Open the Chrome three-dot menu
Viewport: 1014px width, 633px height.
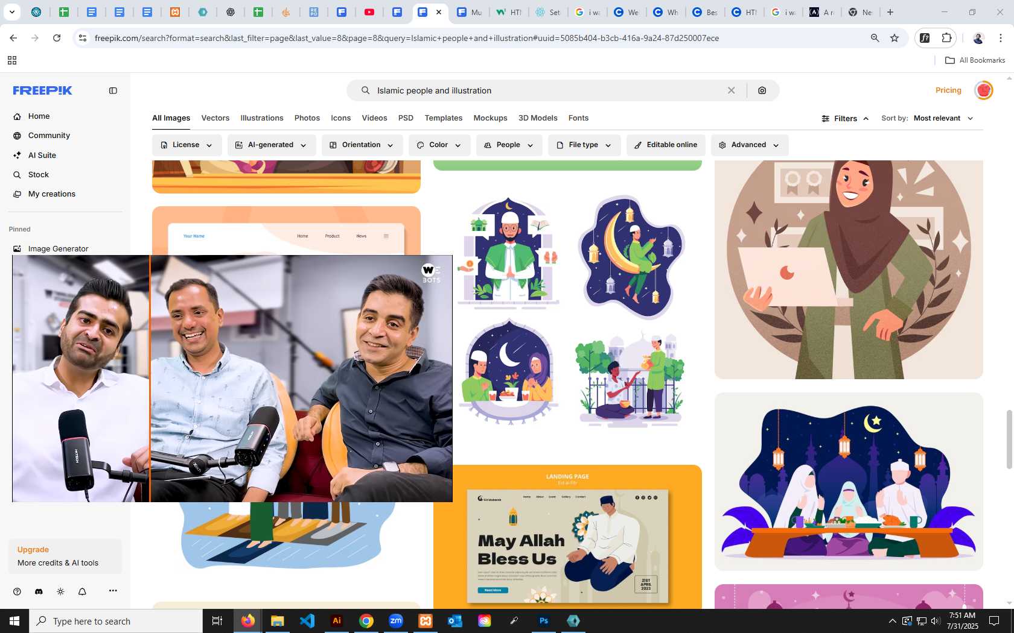pos(1001,38)
